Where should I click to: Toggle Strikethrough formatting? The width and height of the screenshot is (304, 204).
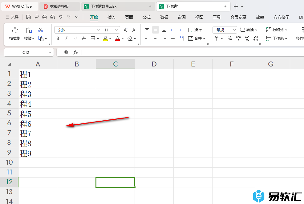click(84, 38)
